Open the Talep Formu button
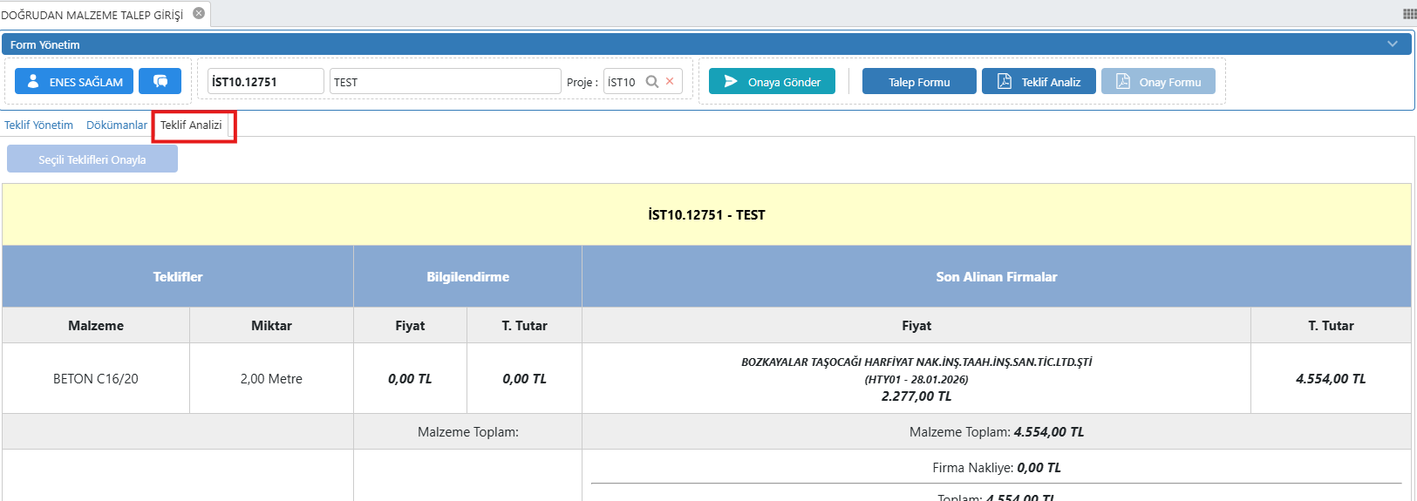The height and width of the screenshot is (501, 1417). [x=918, y=82]
